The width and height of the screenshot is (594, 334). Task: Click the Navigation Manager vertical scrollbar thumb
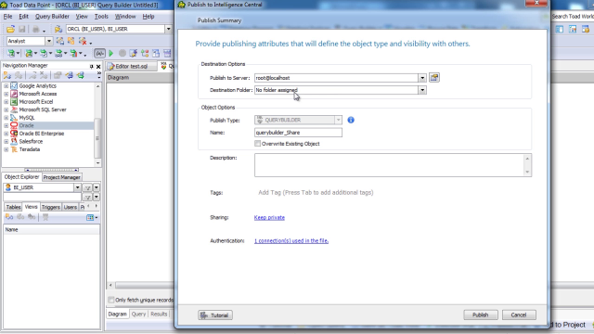tap(97, 138)
